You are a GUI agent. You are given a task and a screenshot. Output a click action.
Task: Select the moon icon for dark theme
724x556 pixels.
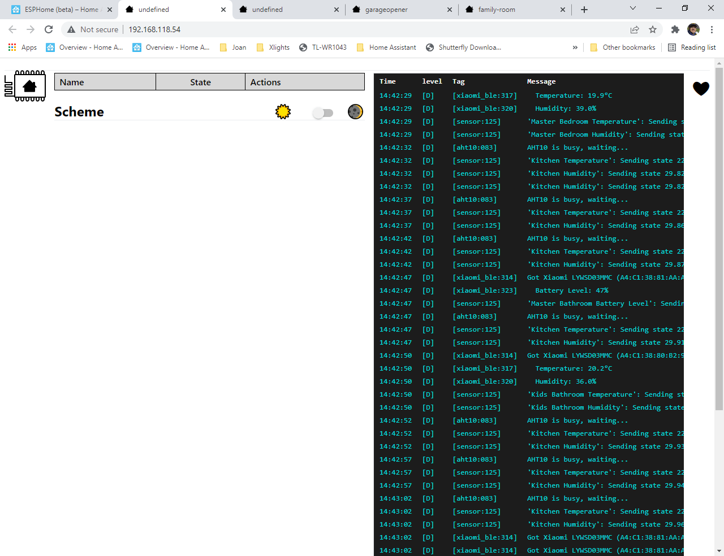pyautogui.click(x=355, y=111)
